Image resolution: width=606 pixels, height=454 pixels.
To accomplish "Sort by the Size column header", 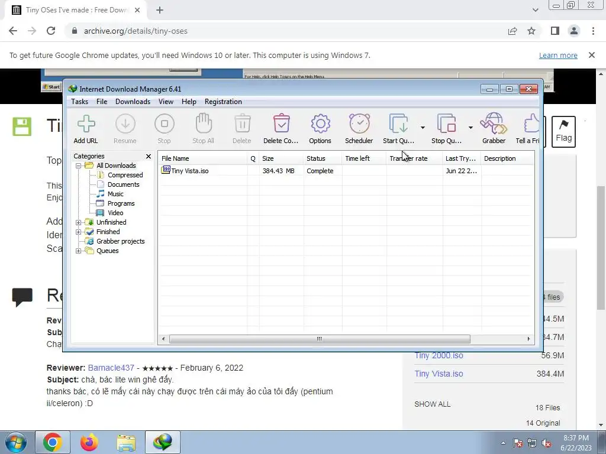I will [281, 158].
